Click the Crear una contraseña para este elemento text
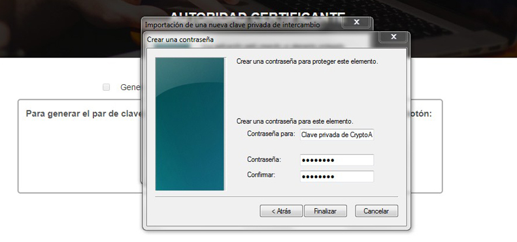 pos(295,121)
